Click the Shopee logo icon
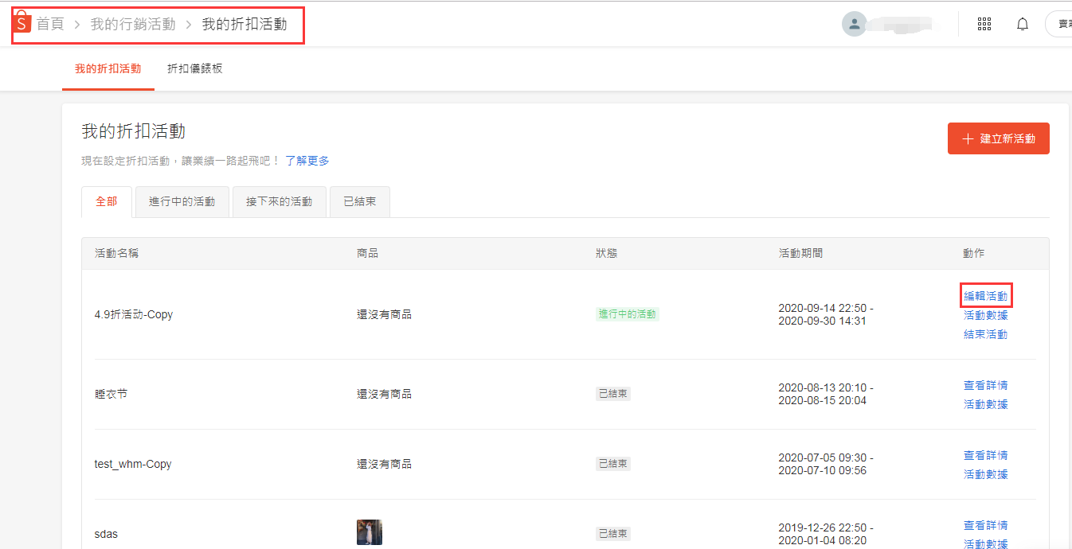Image resolution: width=1072 pixels, height=549 pixels. point(22,24)
